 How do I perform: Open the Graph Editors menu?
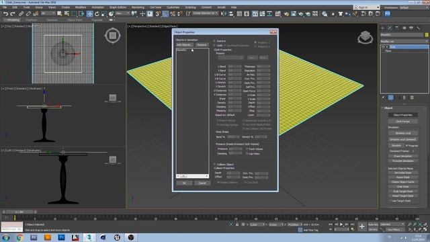coord(118,7)
